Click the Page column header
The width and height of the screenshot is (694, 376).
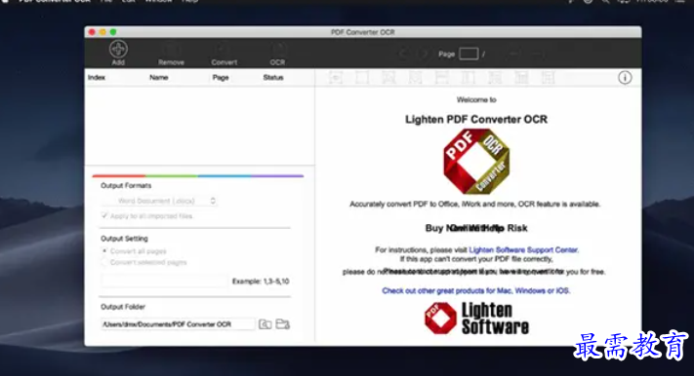click(x=221, y=77)
